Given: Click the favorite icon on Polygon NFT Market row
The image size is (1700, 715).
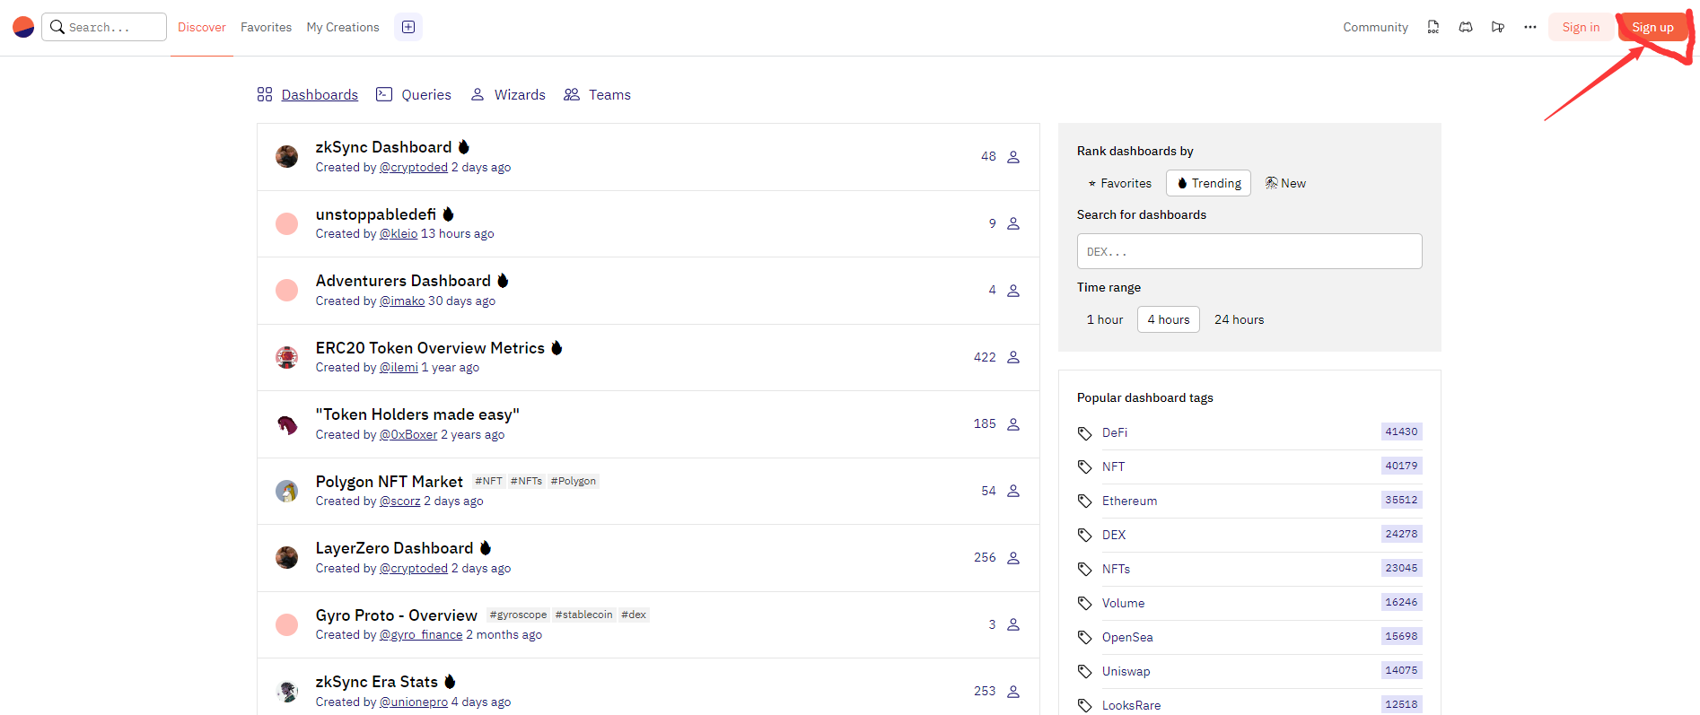Looking at the screenshot, I should [x=1013, y=491].
